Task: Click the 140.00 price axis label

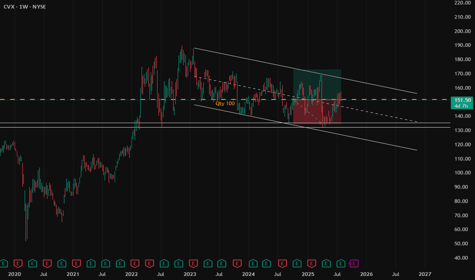Action: (x=463, y=116)
